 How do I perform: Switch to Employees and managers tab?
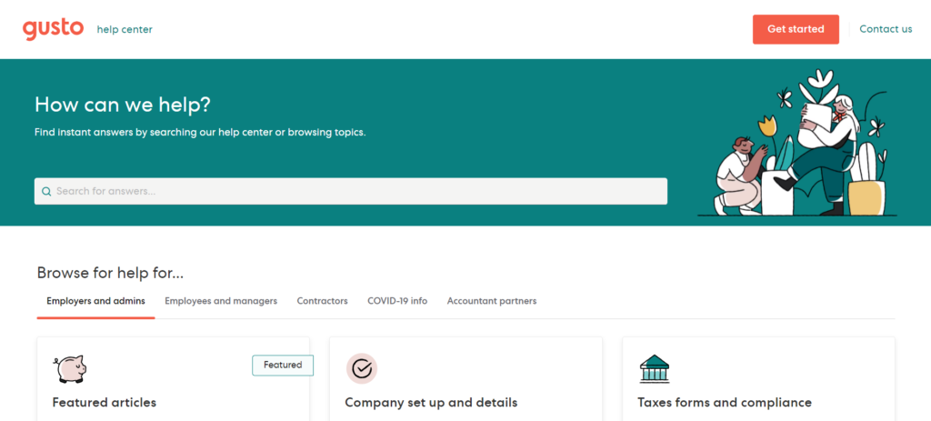221,301
